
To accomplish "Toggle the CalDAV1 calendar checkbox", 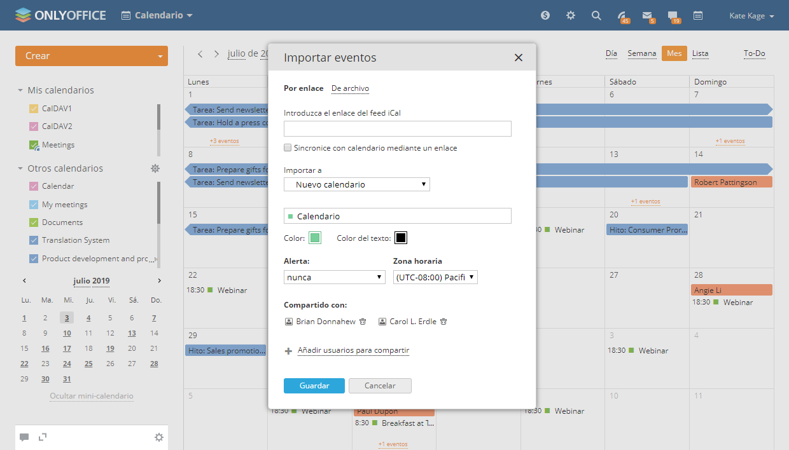I will (34, 109).
